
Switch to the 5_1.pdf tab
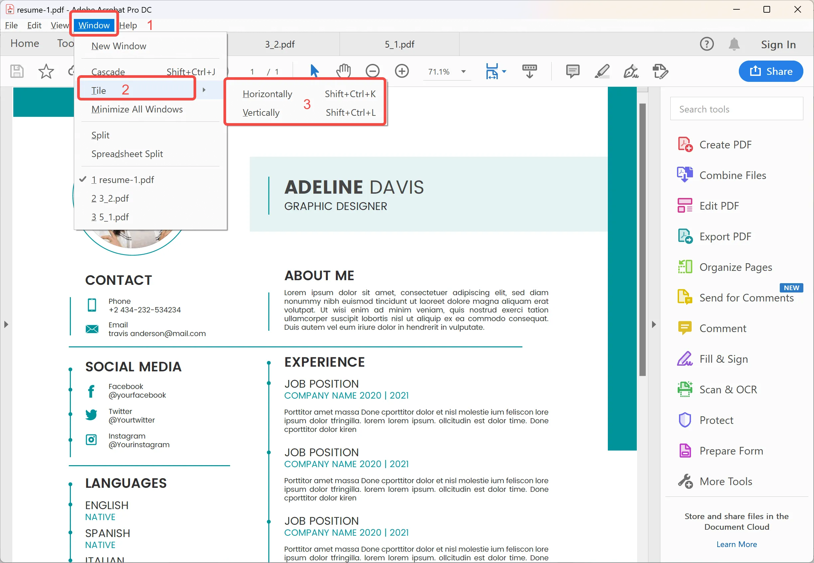[399, 45]
